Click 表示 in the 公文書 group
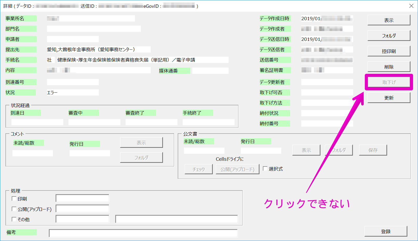Screen dimensions: 418x241 click(306, 150)
